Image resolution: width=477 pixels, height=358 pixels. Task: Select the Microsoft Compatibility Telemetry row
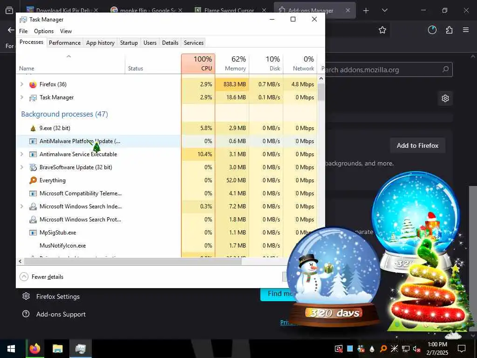[98, 193]
